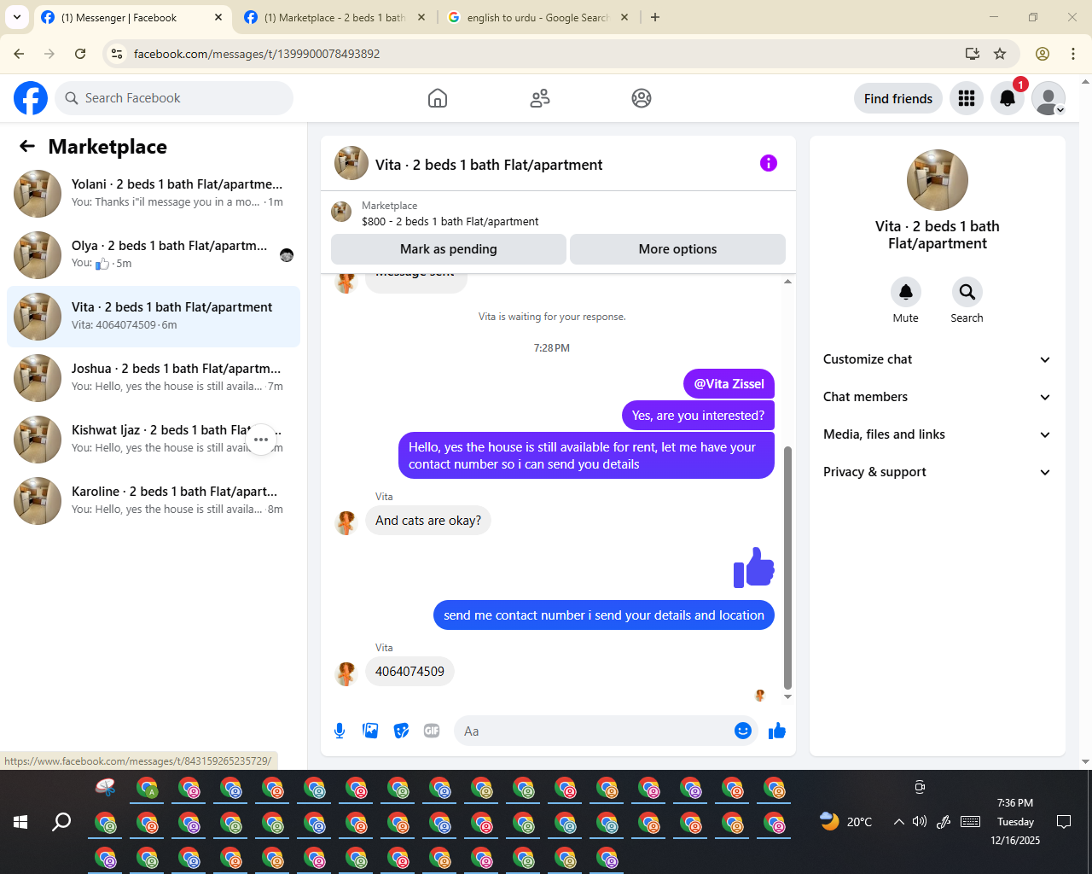This screenshot has height=874, width=1092.
Task: Open the volume control in system tray
Action: tap(920, 822)
